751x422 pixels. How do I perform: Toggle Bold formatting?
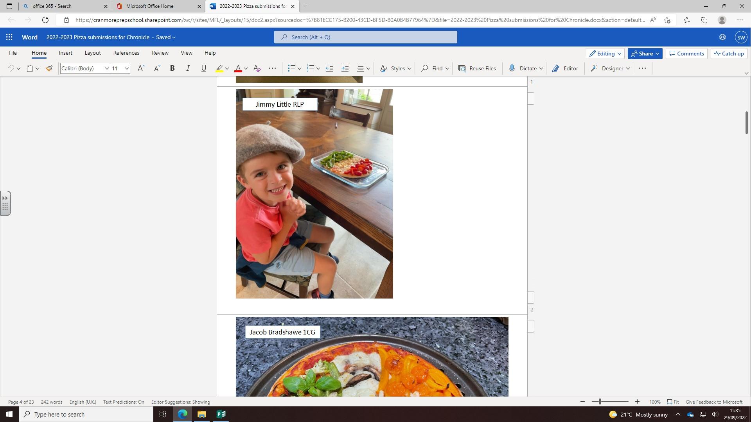pos(172,68)
